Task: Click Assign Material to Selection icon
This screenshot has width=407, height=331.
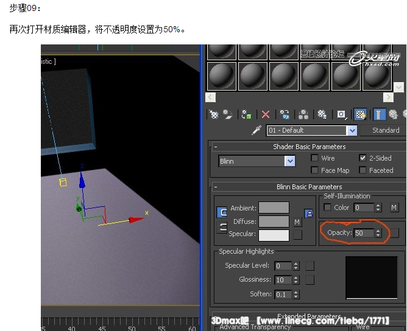Action: pyautogui.click(x=247, y=114)
